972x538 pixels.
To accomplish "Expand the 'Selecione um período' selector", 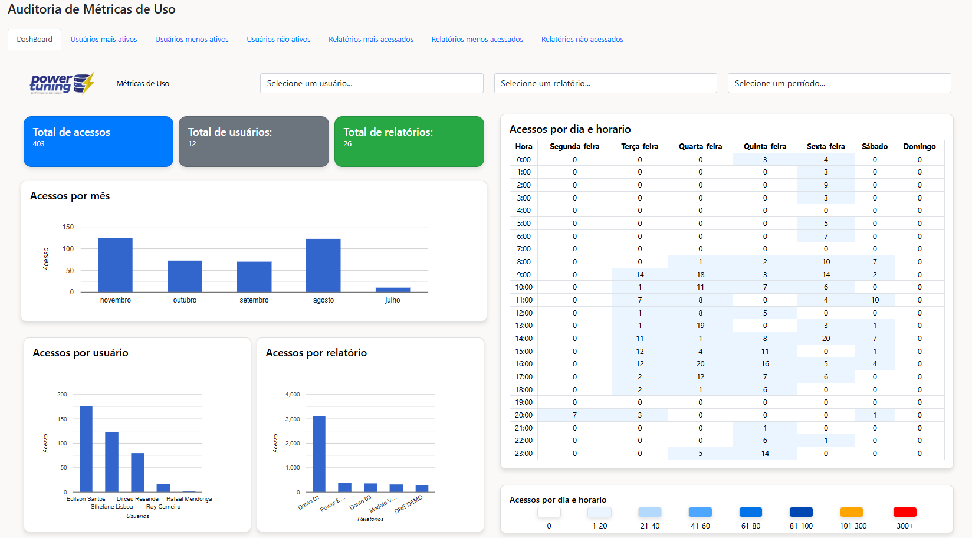I will click(839, 83).
